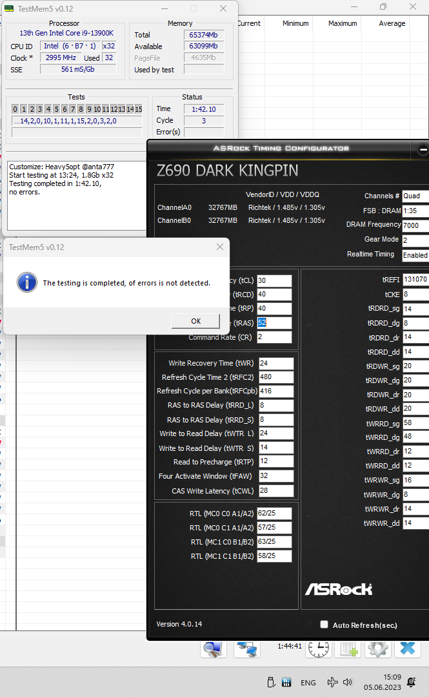Click the blue info icon in the dialog
Viewport: 429px width, 697px height.
(27, 283)
